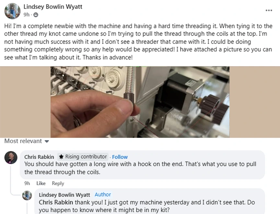Click Lindsey's small avatar in the reply
Image resolution: width=280 pixels, height=214 pixels.
click(x=27, y=196)
